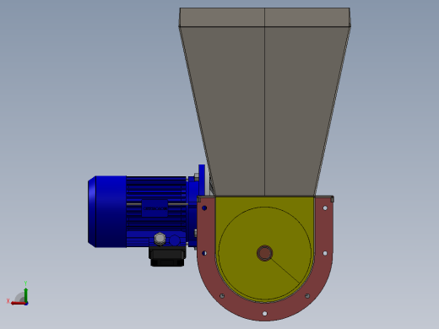Select the finned blue motor body
439x329 pixels.
click(156, 212)
